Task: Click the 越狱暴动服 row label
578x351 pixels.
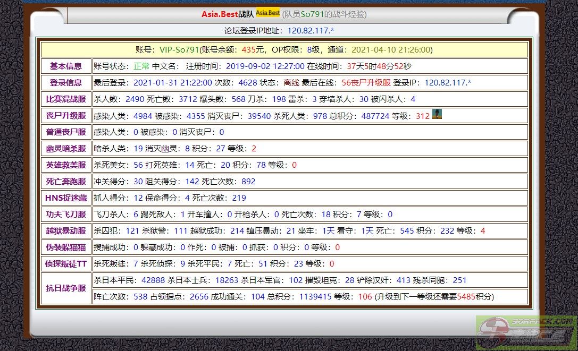Action: [x=66, y=231]
